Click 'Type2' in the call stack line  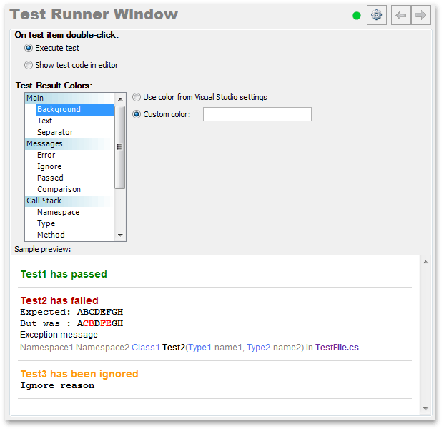pos(258,348)
